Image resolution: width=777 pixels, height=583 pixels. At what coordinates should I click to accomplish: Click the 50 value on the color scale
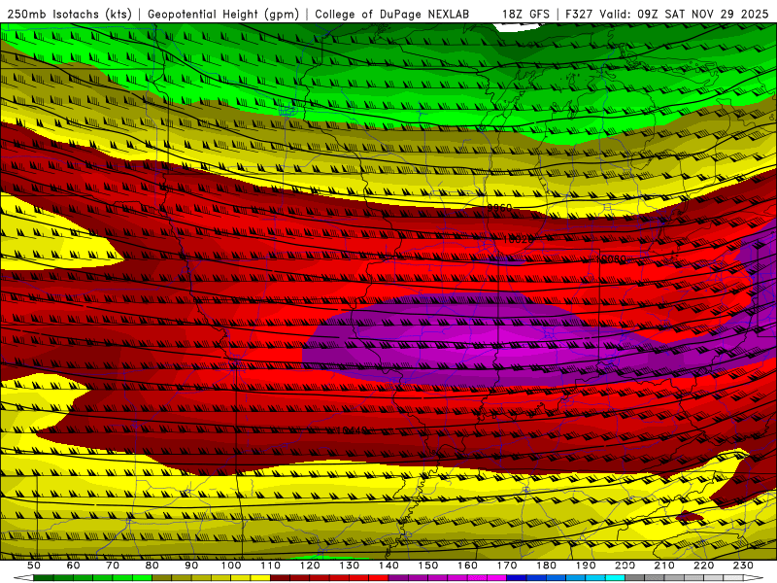(x=34, y=566)
